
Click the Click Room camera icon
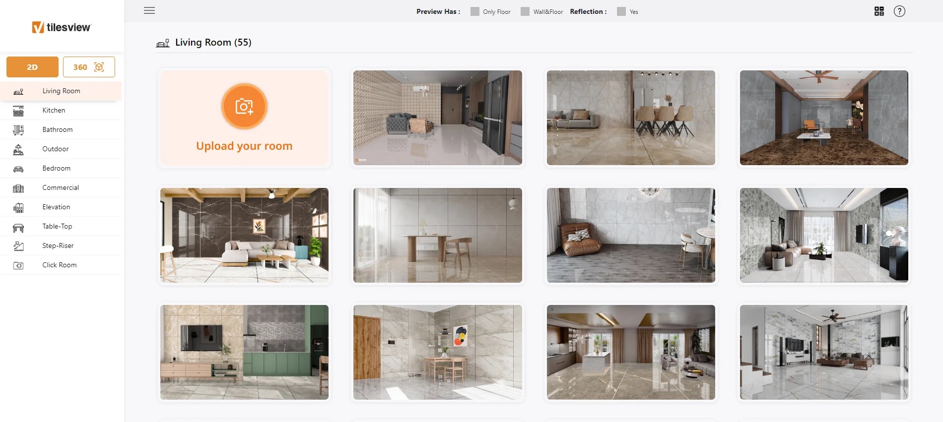(18, 265)
